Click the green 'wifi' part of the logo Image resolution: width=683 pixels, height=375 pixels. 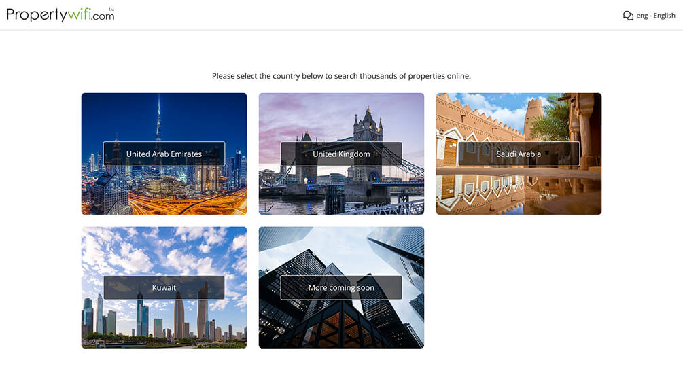coord(77,15)
